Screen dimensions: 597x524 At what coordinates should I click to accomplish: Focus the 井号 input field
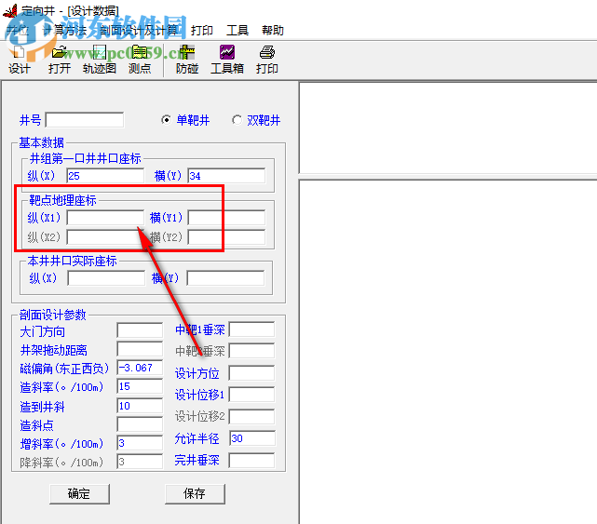click(x=85, y=120)
